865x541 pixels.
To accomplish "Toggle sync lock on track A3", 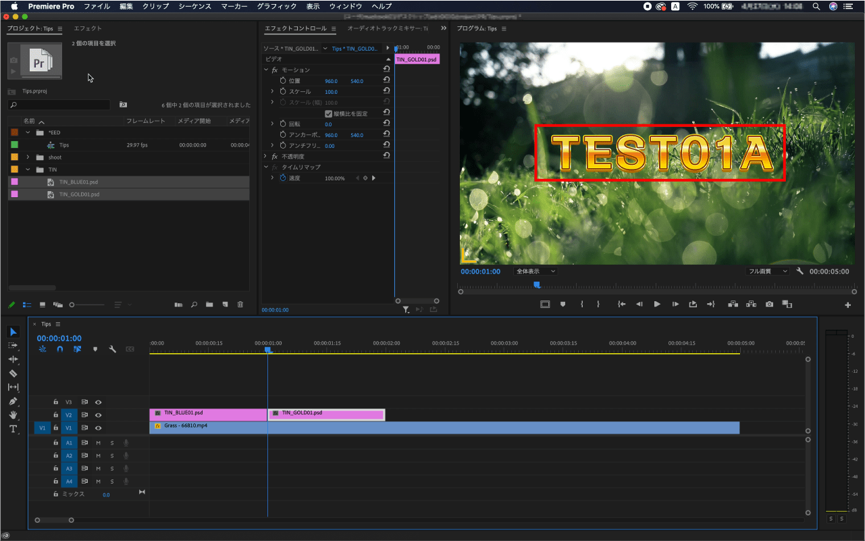I will 84,468.
